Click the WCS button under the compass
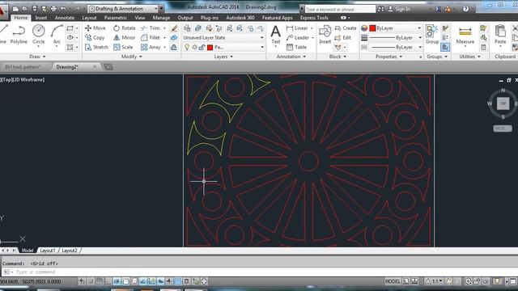518x291 pixels. (x=503, y=129)
